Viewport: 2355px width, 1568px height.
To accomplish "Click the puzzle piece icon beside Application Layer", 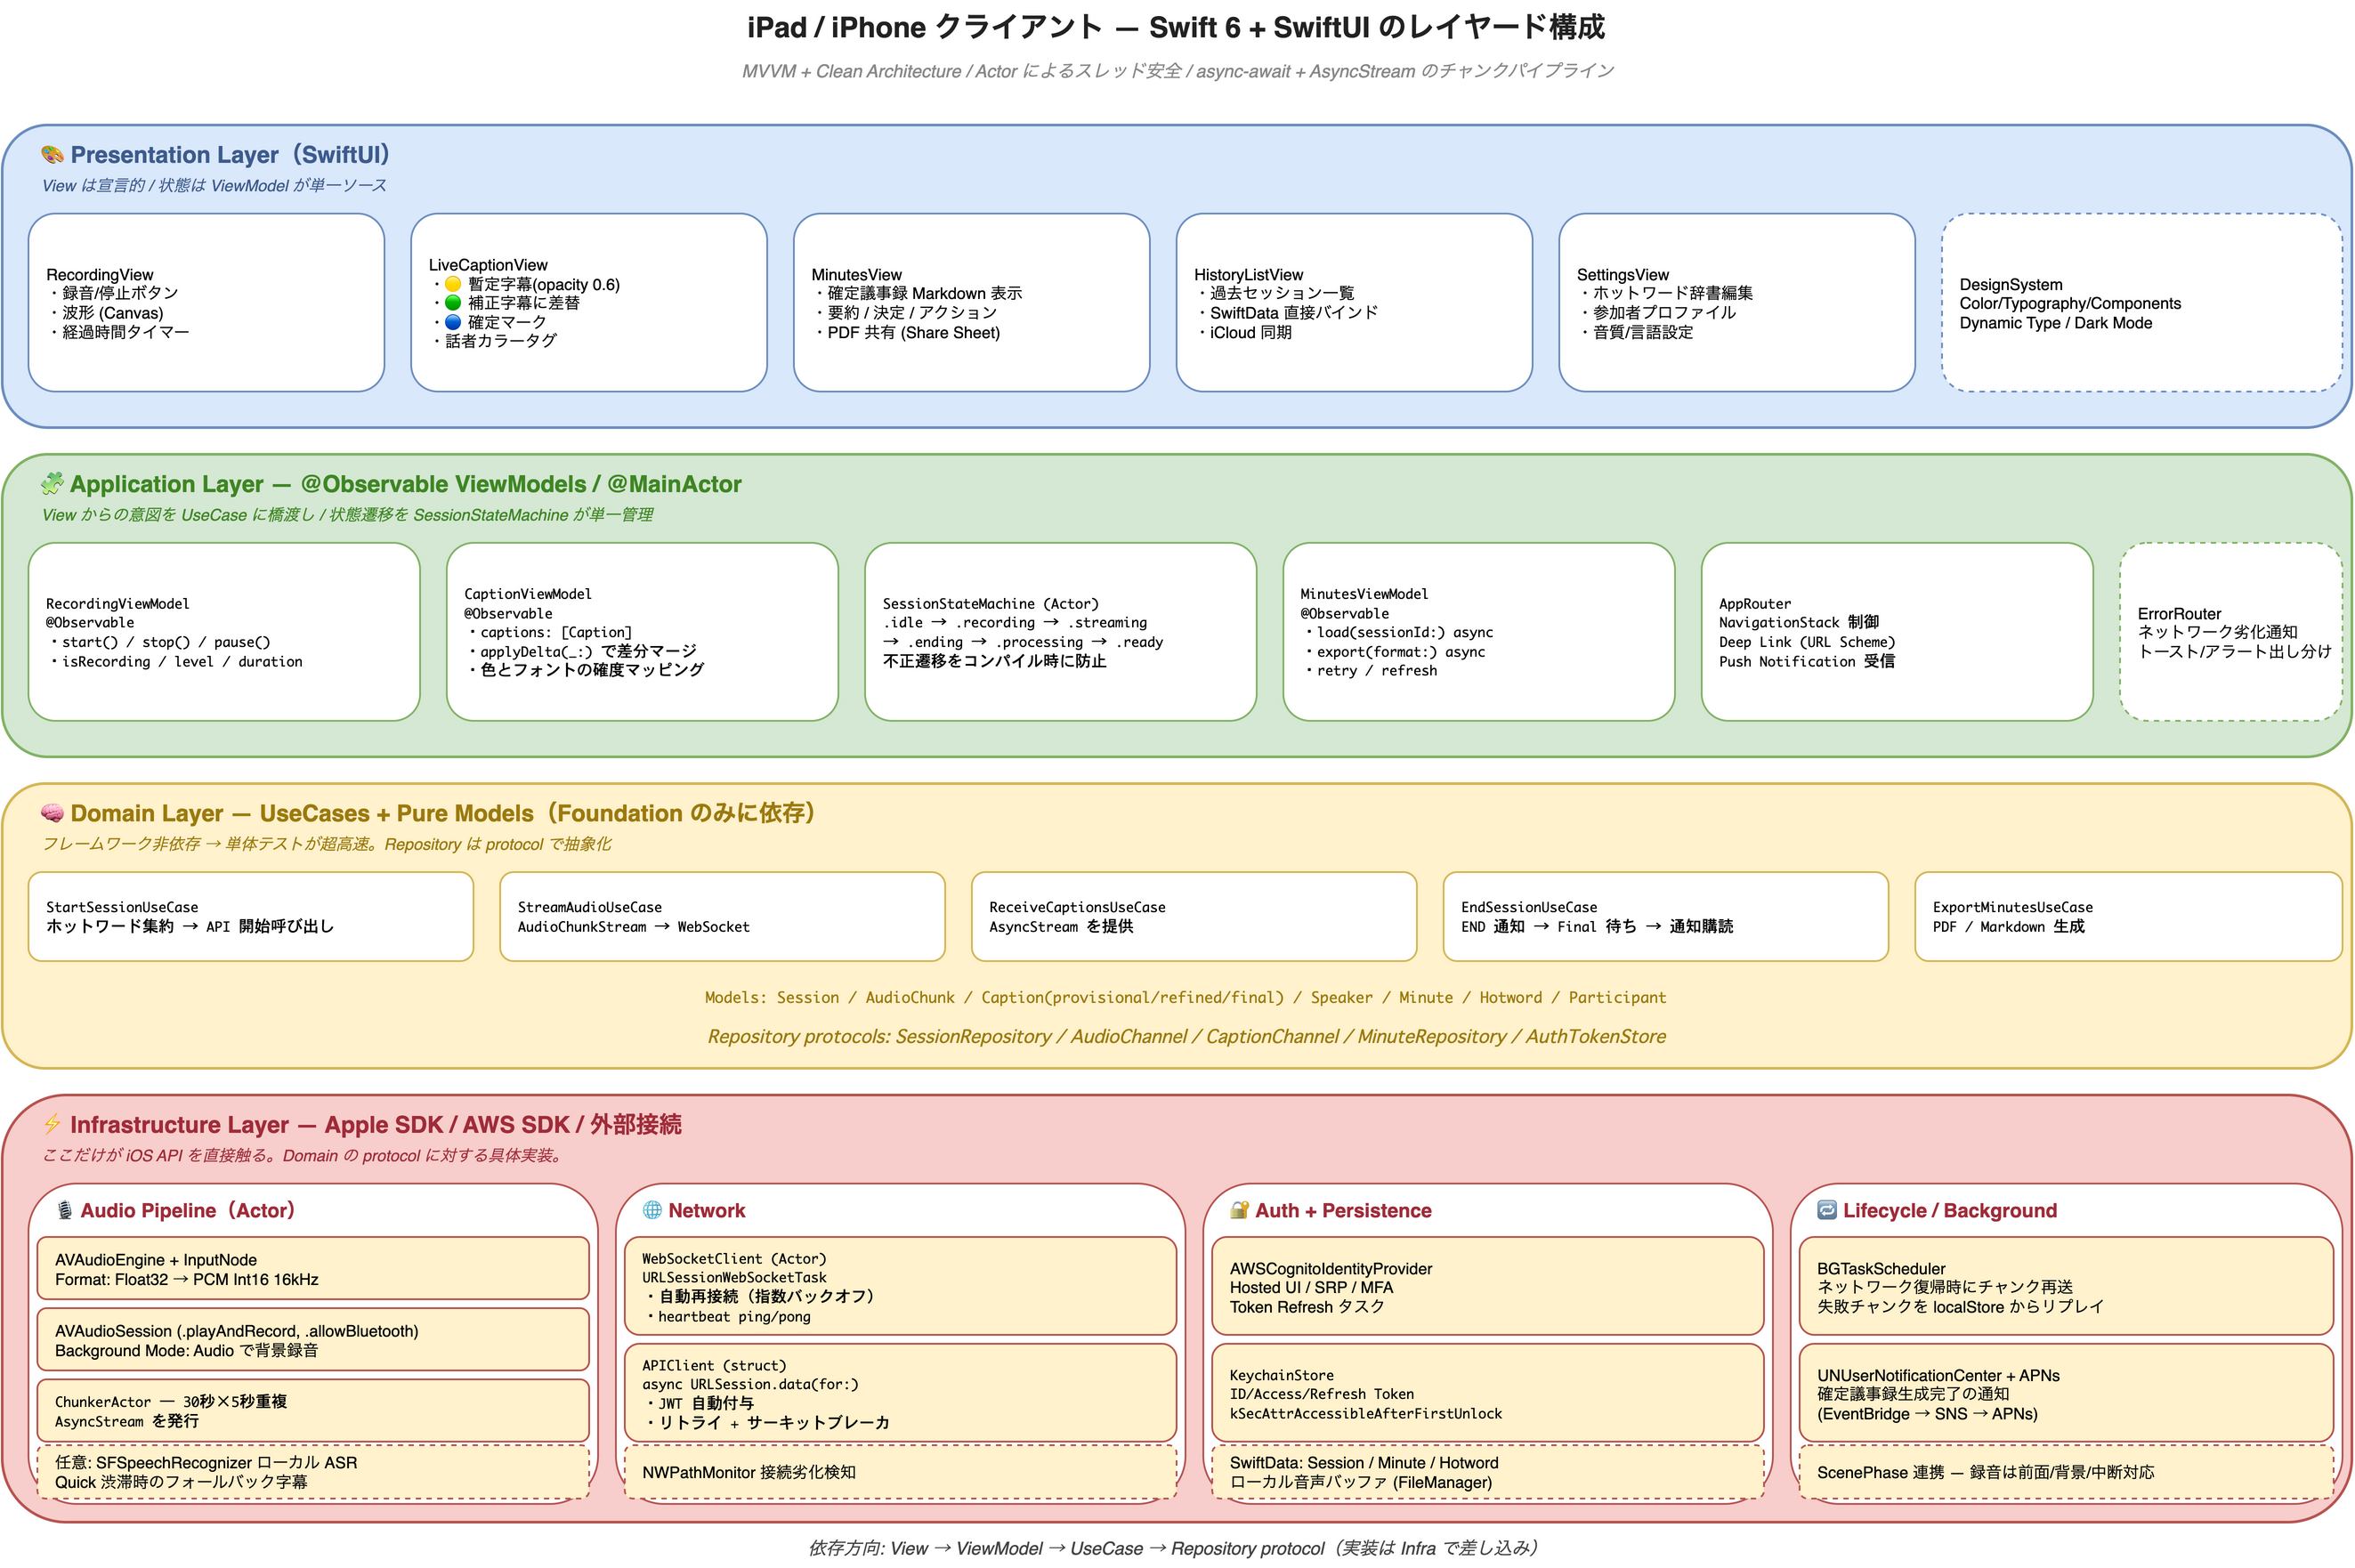I will [x=52, y=484].
